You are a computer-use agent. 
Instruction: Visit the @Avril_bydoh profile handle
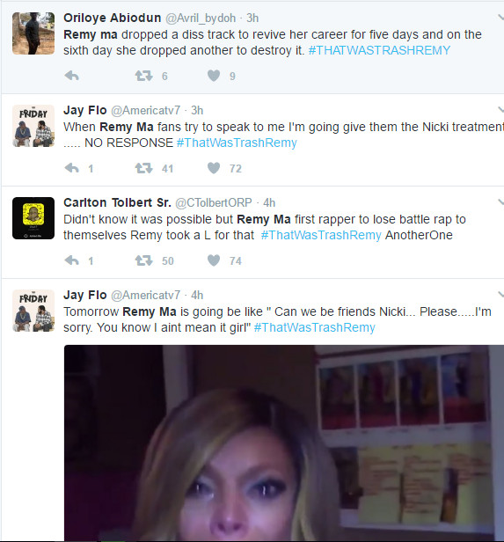[x=201, y=18]
